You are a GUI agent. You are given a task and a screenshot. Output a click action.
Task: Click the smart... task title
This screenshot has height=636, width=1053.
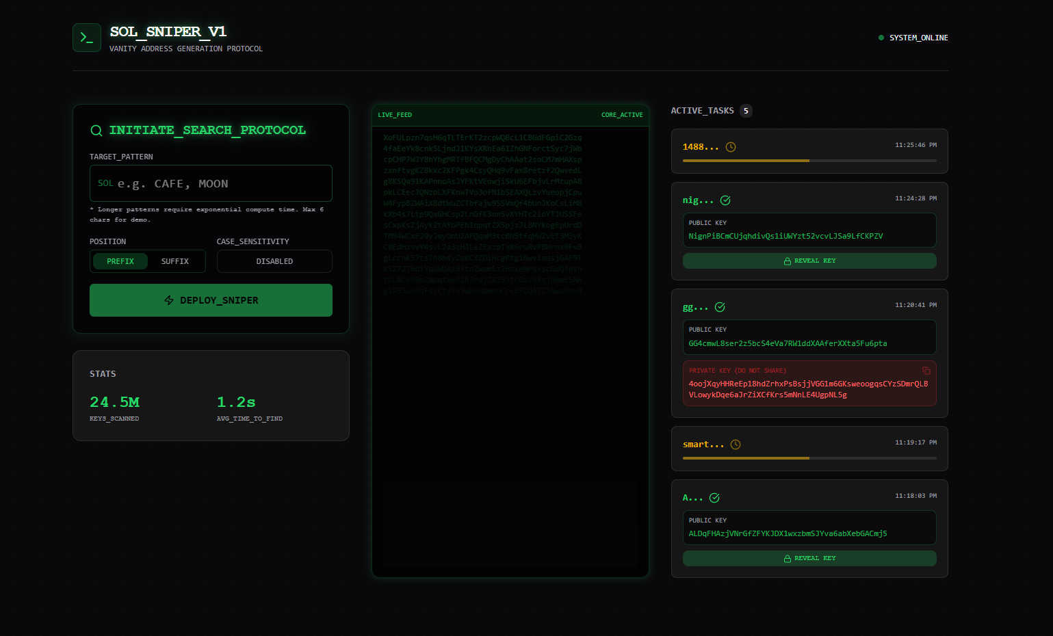[x=703, y=445]
